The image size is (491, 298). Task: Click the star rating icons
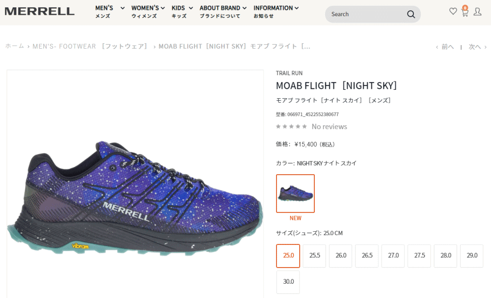[x=291, y=127]
